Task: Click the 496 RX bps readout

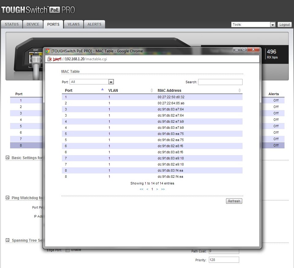Action: (272, 54)
